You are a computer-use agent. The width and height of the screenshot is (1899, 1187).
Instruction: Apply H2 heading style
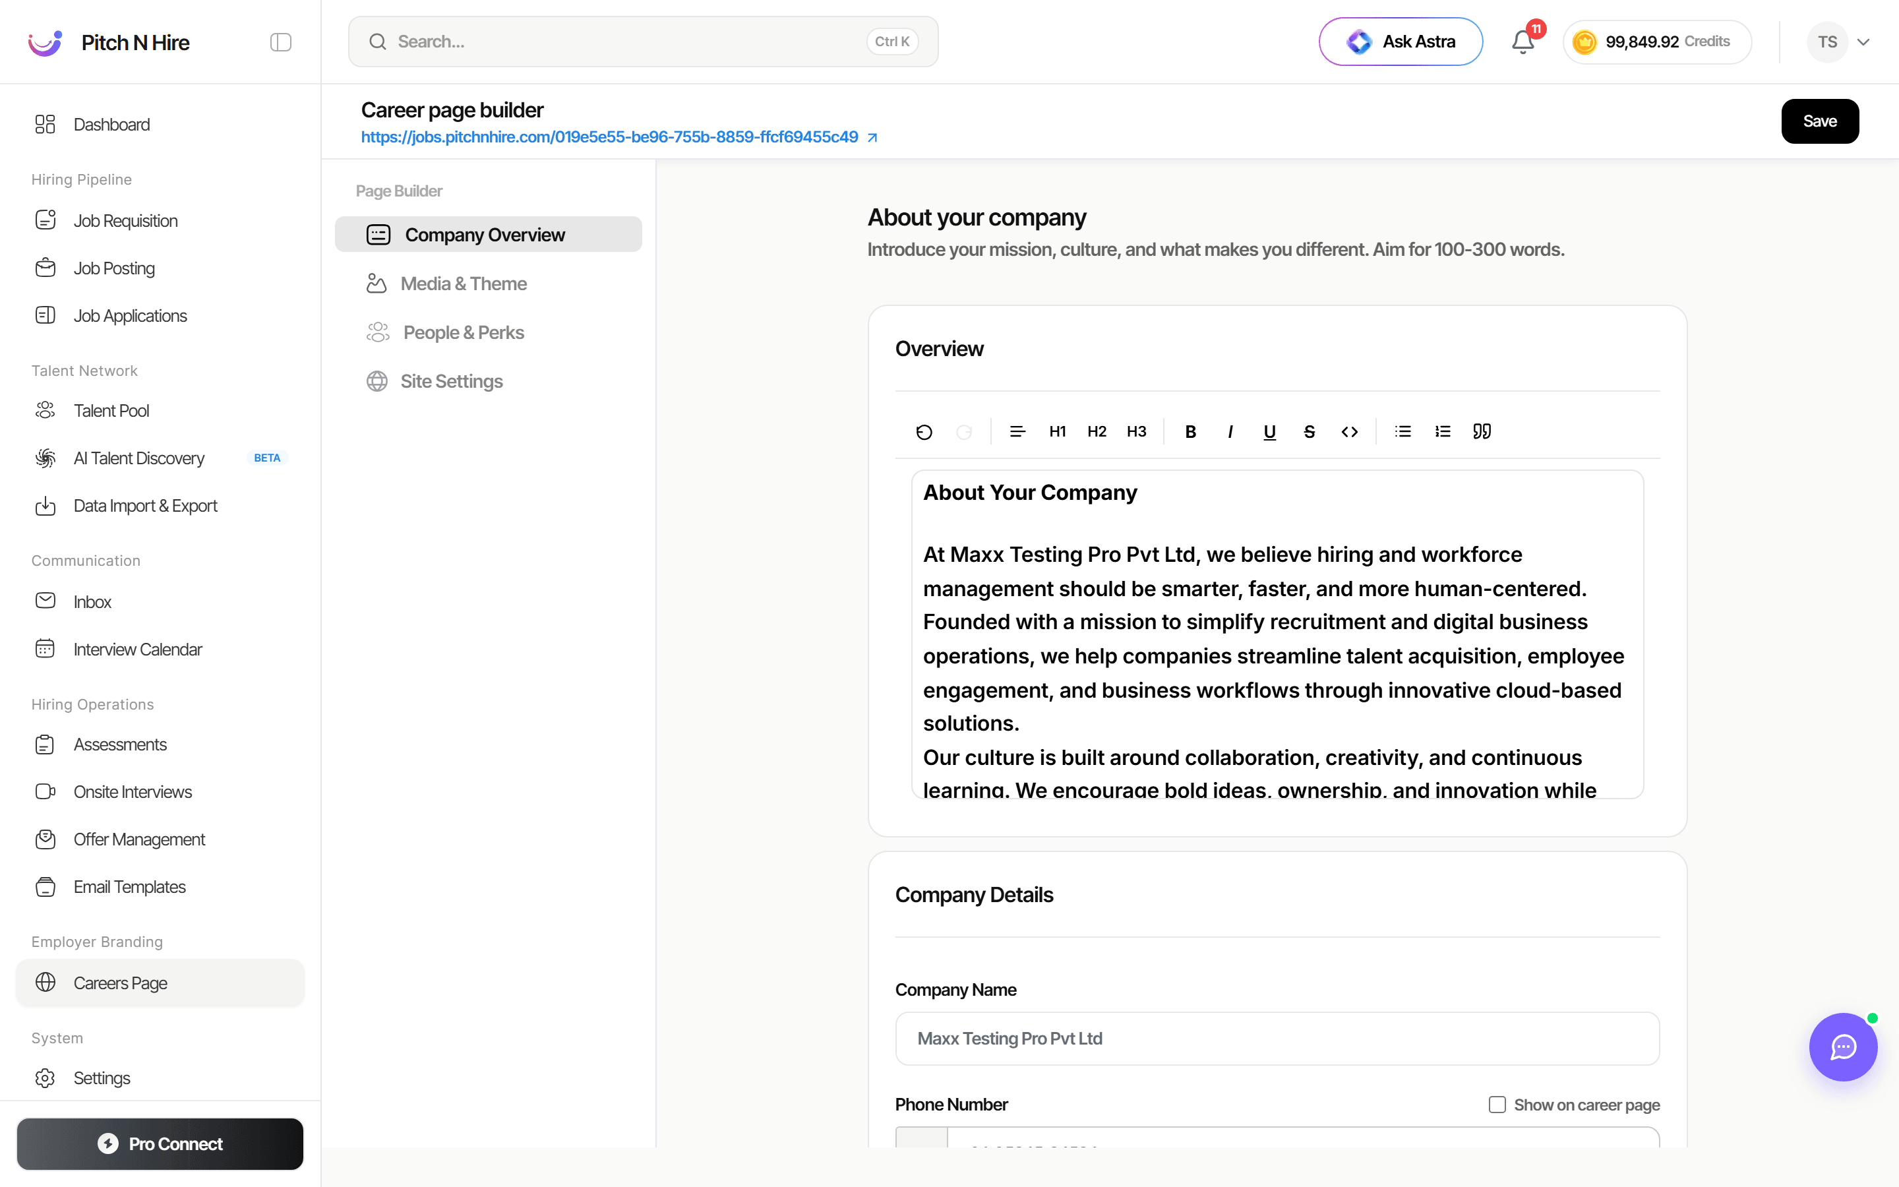click(x=1097, y=432)
